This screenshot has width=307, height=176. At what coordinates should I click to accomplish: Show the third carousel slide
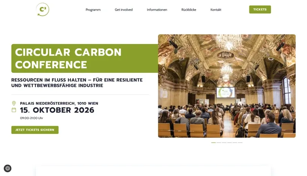(x=224, y=143)
